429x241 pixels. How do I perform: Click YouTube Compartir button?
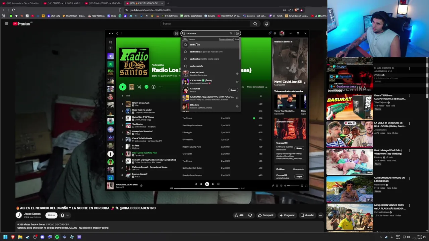click(266, 215)
